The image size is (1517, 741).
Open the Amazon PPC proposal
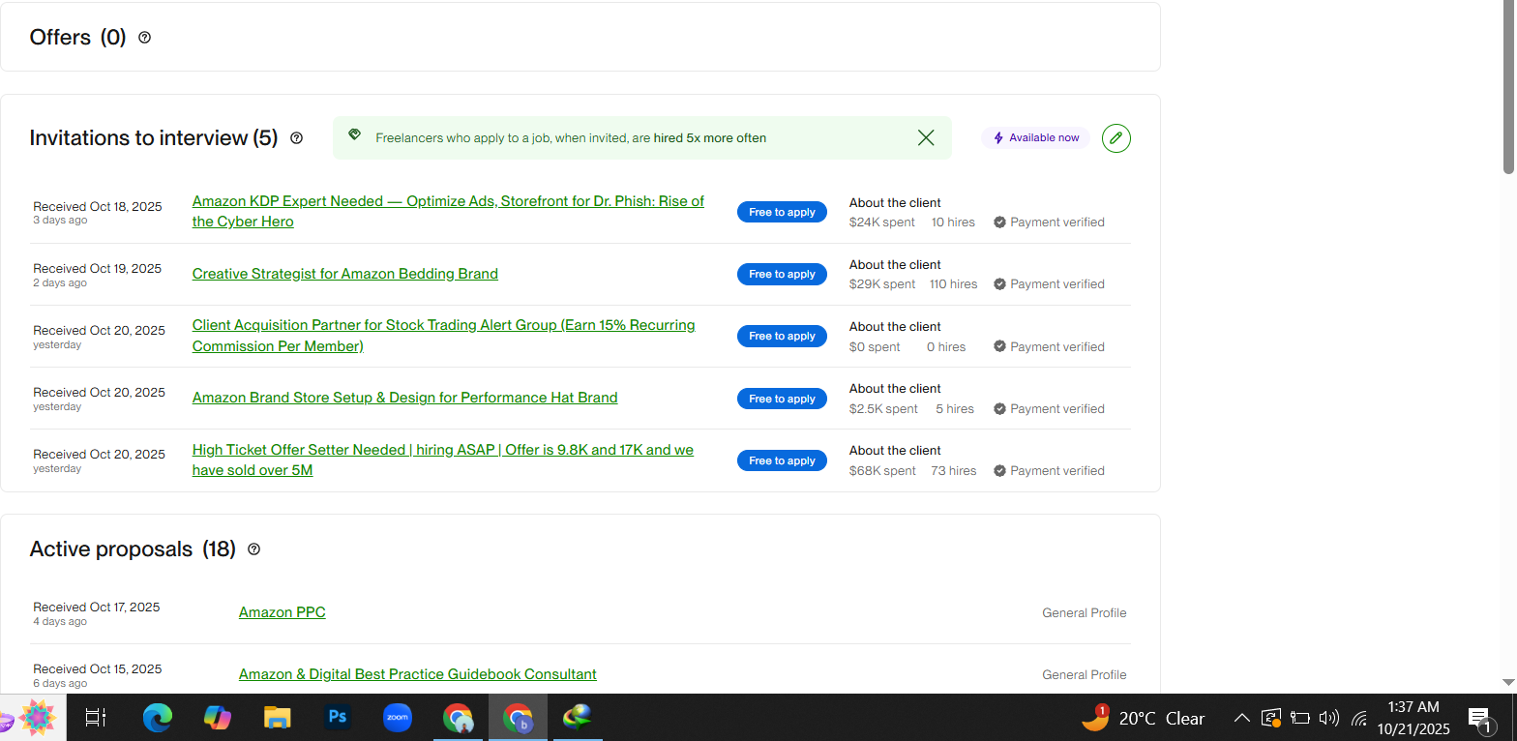coord(283,612)
